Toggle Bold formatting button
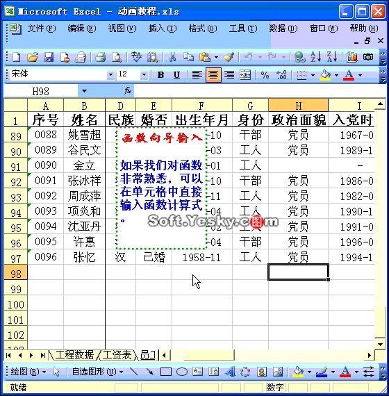The width and height of the screenshot is (389, 396). [x=160, y=75]
